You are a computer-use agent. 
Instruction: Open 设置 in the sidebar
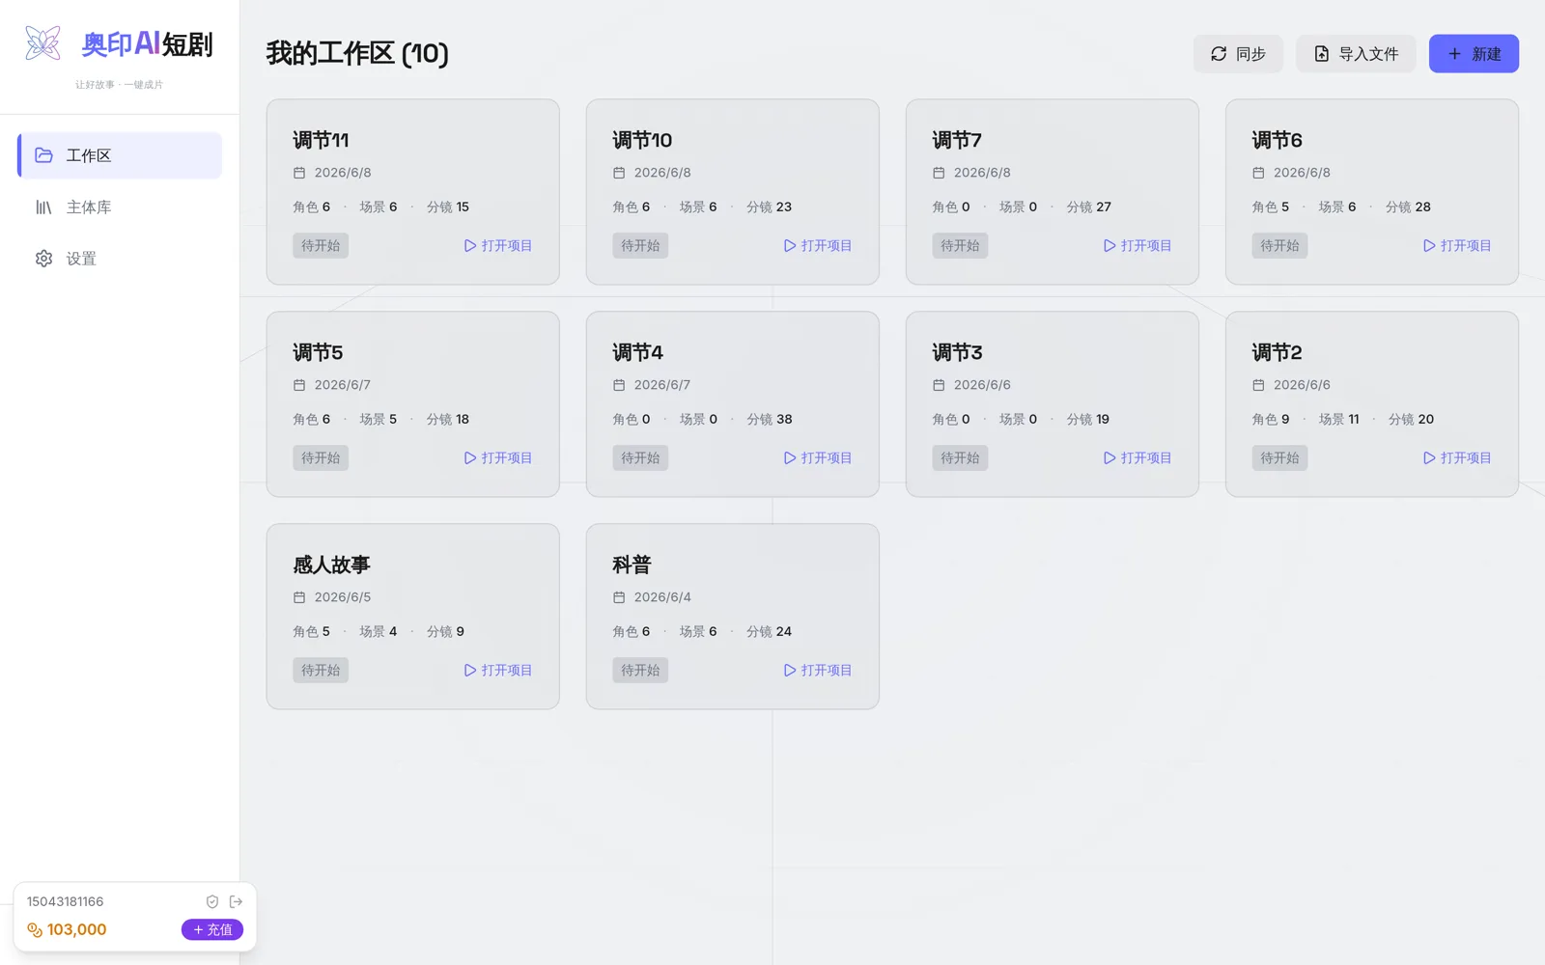pyautogui.click(x=120, y=259)
